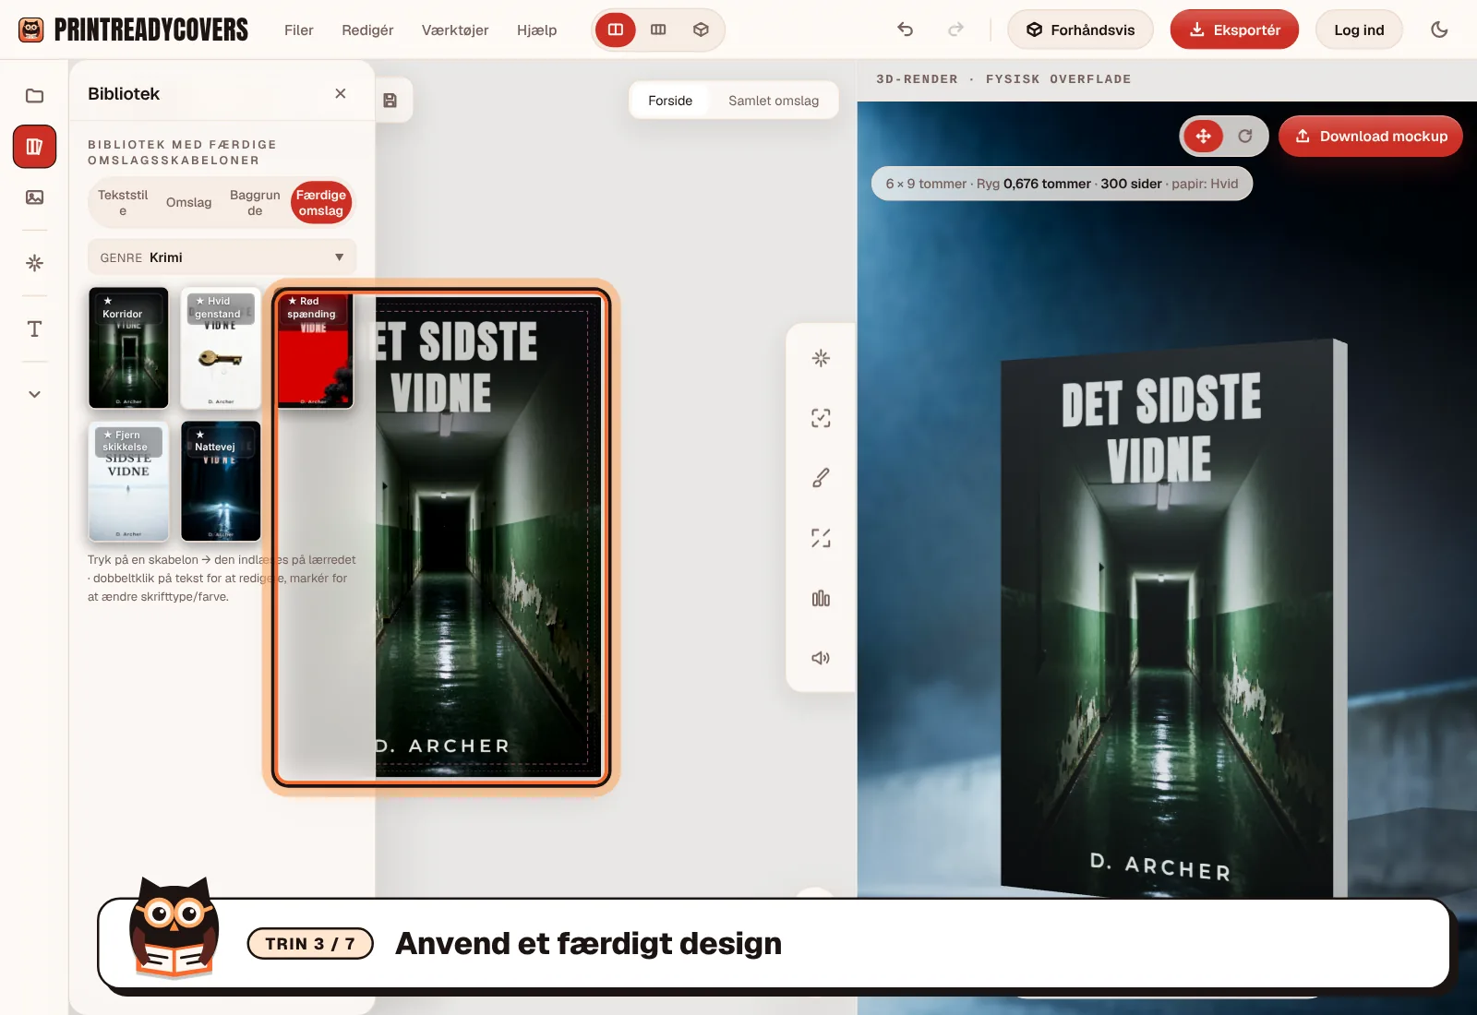Click the D. ARCHER author text on canvas
This screenshot has width=1477, height=1015.
point(443,746)
